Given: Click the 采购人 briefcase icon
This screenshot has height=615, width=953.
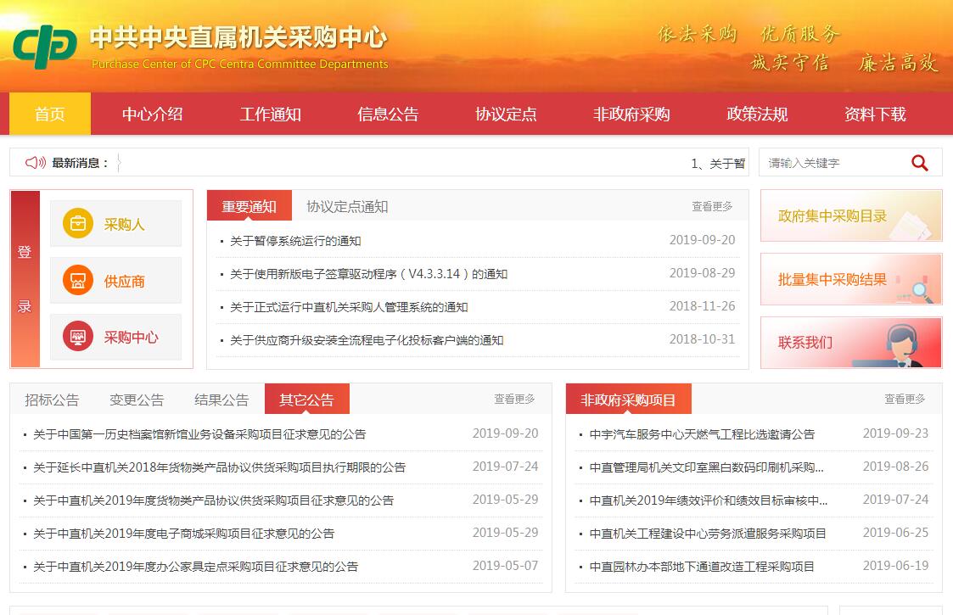Looking at the screenshot, I should [78, 224].
